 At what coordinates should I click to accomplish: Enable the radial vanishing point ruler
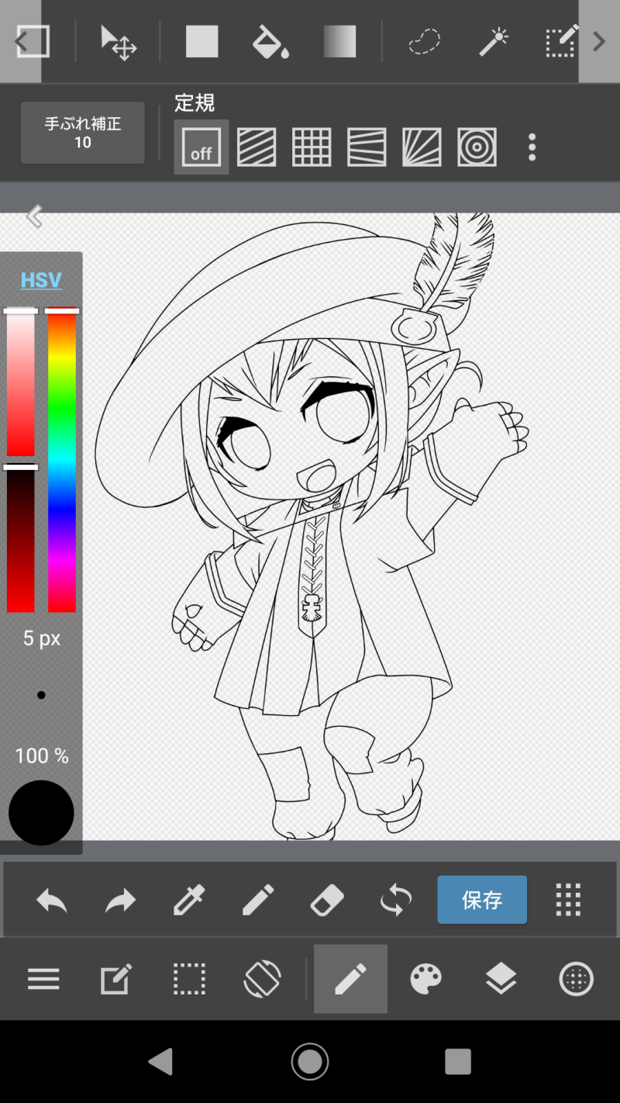click(x=422, y=147)
